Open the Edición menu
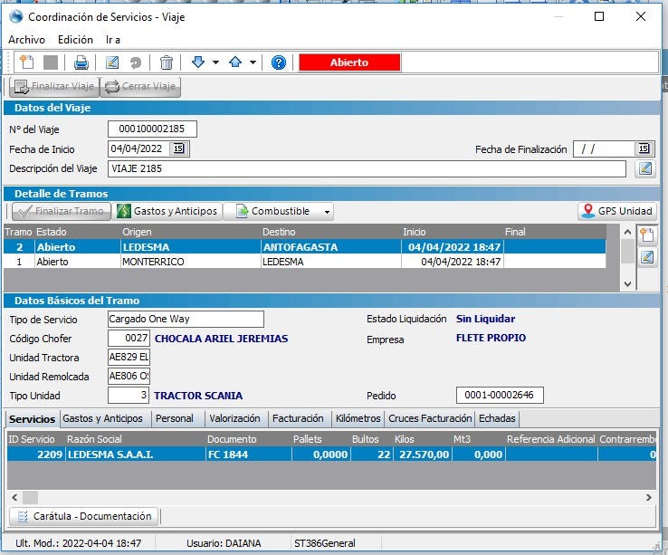This screenshot has width=668, height=555. tap(75, 40)
